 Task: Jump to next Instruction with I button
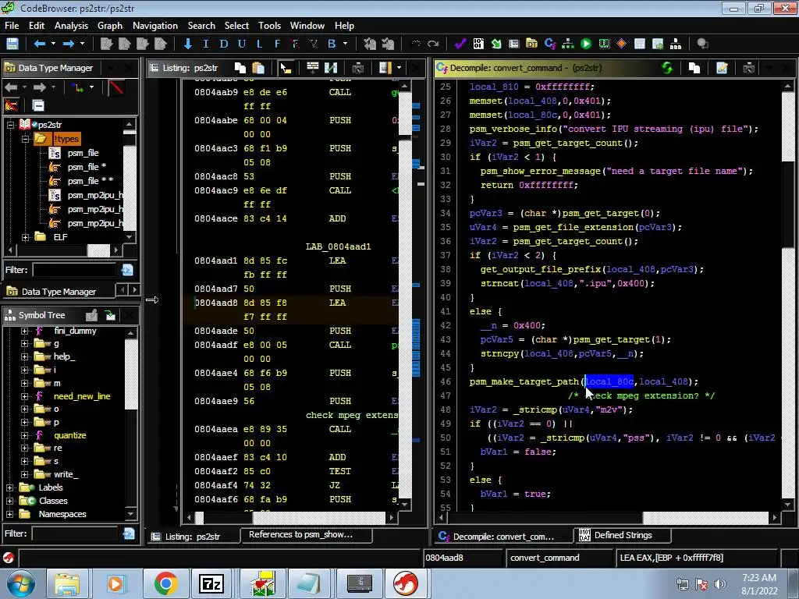point(206,44)
